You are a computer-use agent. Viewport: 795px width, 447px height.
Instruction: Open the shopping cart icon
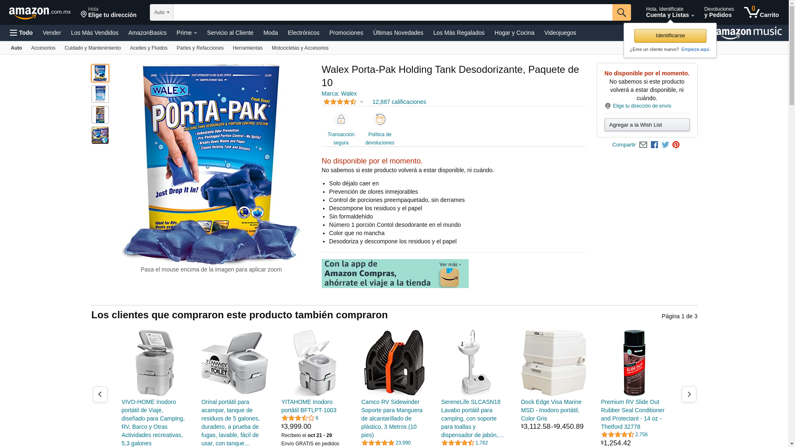[761, 12]
